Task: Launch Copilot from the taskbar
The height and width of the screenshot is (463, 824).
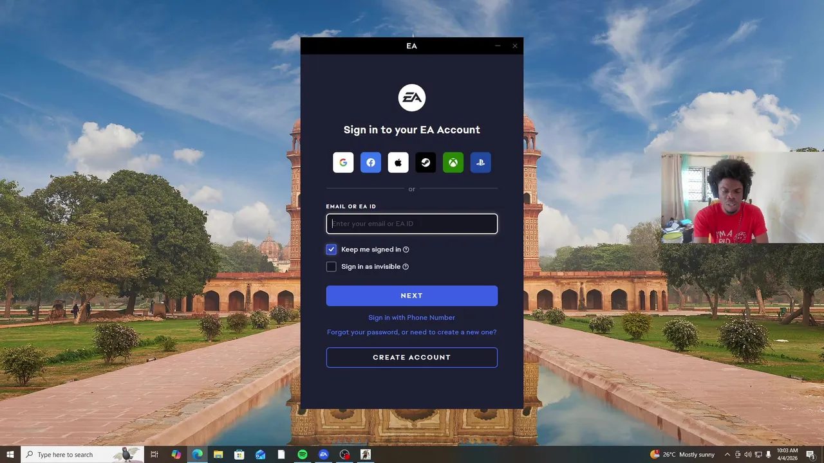Action: coord(176,455)
